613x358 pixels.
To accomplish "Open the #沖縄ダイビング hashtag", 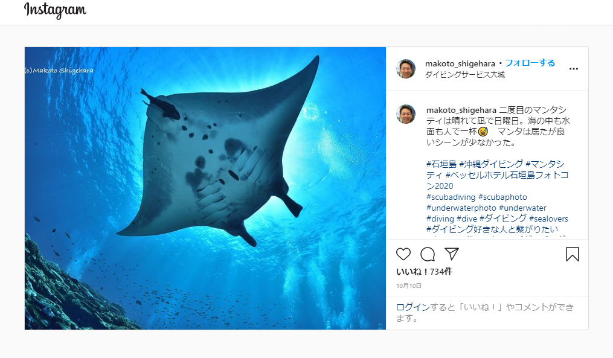I will 491,164.
